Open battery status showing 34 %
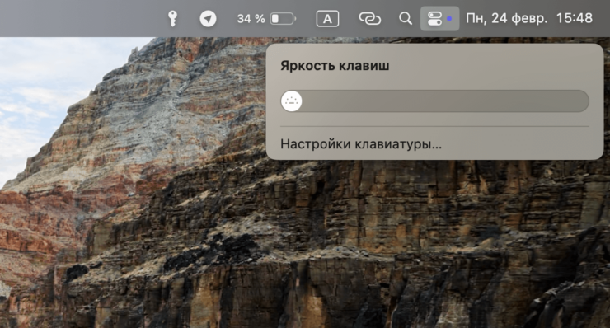Viewport: 610px width, 328px height. 266,18
